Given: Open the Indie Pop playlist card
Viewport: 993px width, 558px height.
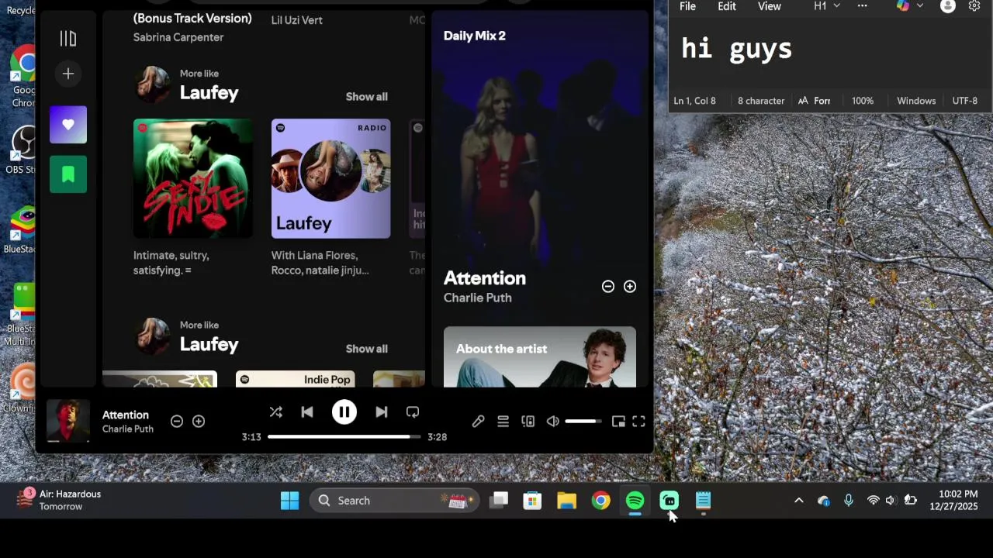Looking at the screenshot, I should point(296,379).
